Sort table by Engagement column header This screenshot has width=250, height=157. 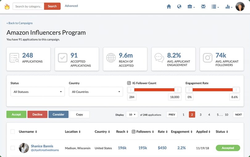pyautogui.click(x=182, y=131)
